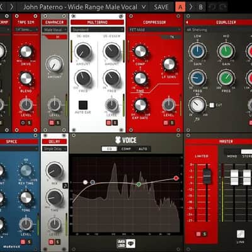This screenshot has width=252, height=252.
Task: Toggle the Master LINK button
Action: click(x=241, y=234)
